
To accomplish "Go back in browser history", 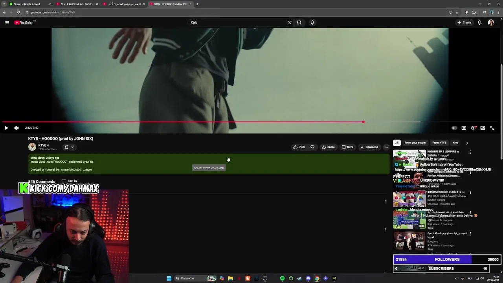I will pos(4,12).
